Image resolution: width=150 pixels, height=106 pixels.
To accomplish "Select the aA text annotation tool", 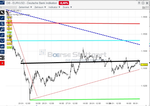I will [x=2, y=46].
